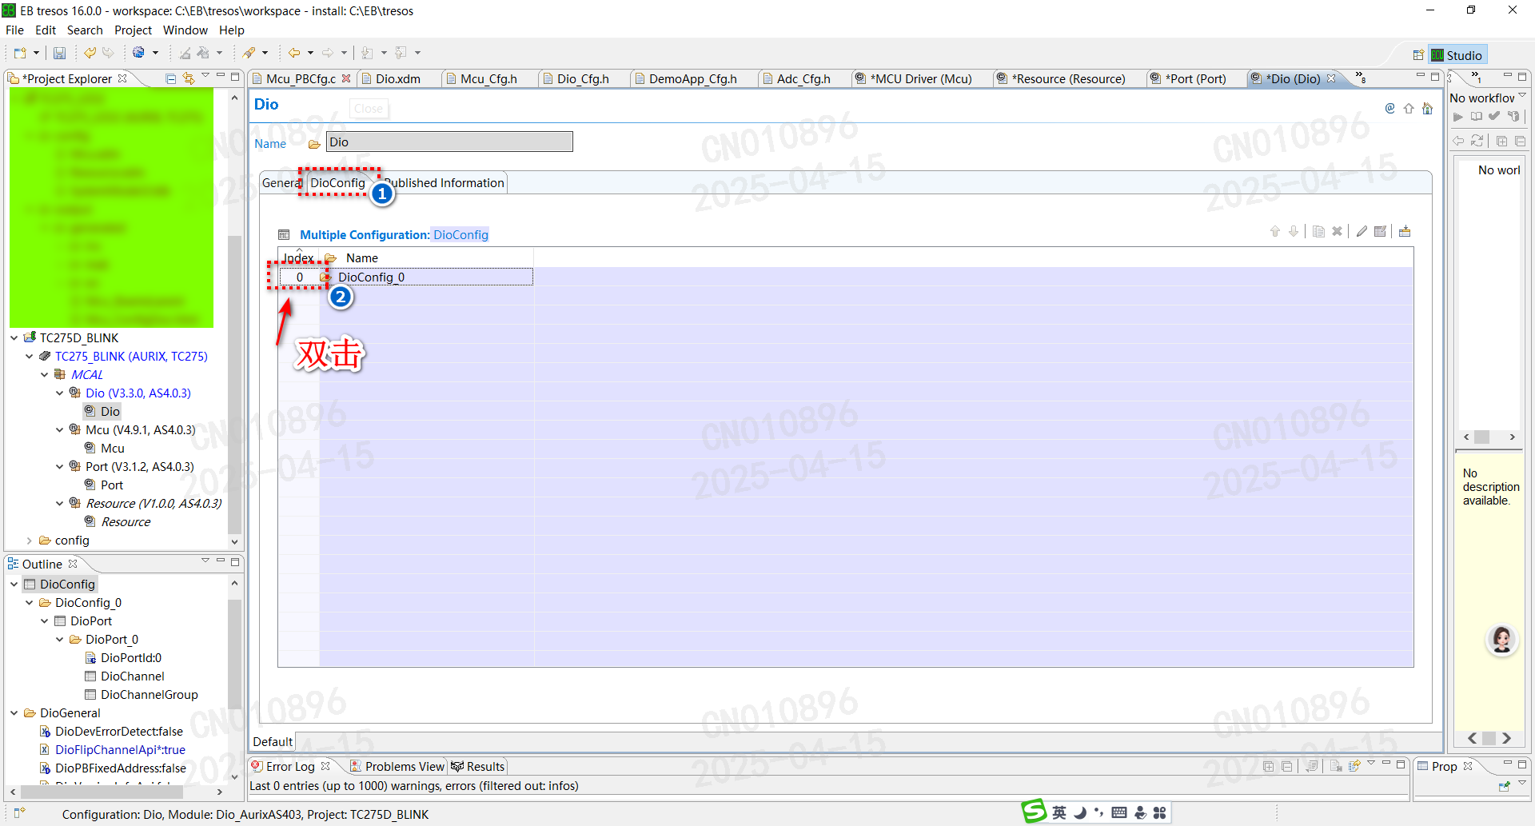Click the New wizard toolbar icon
1535x826 pixels.
[x=20, y=53]
